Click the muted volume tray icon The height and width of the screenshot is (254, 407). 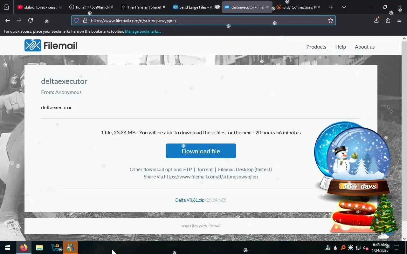[x=366, y=248]
